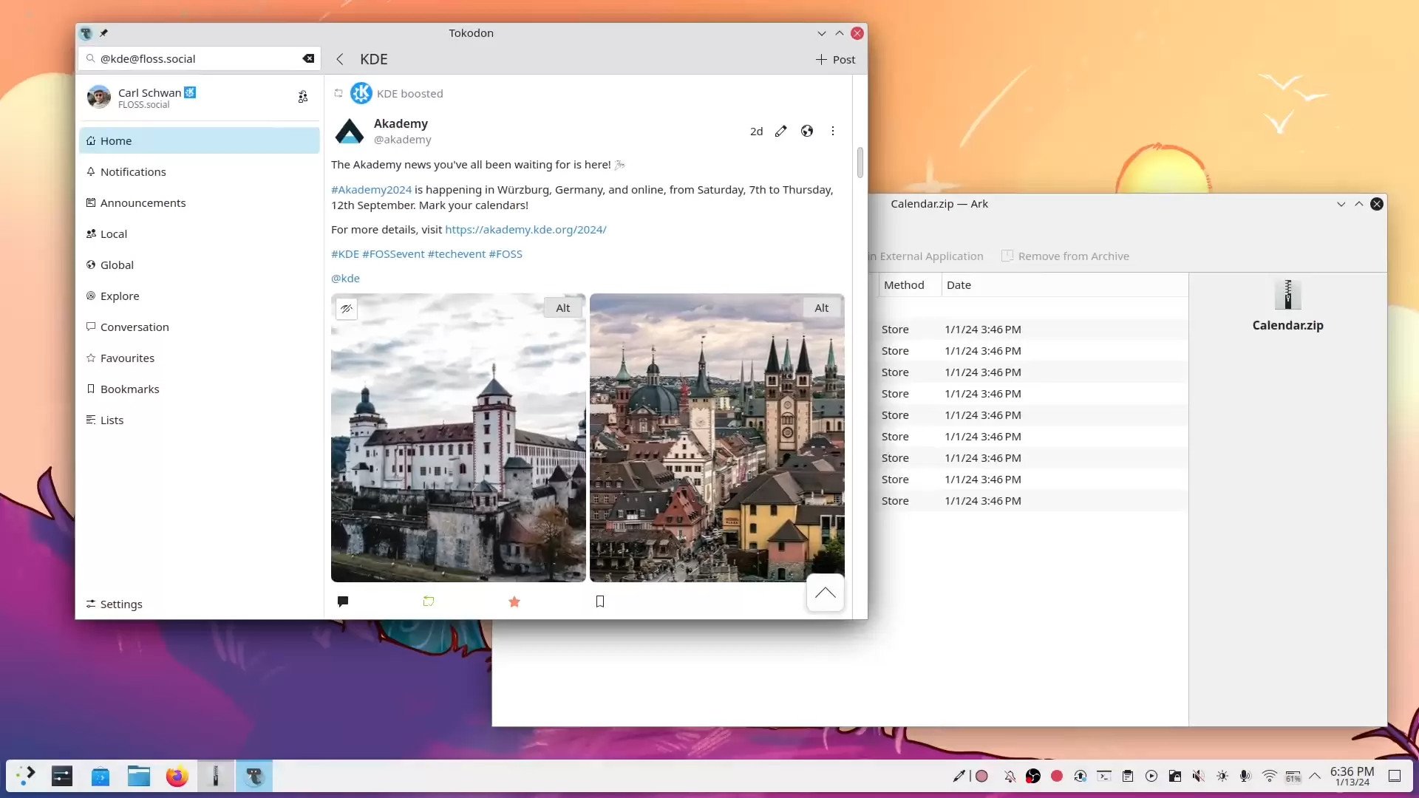Click the search field in Tokodon
The height and width of the screenshot is (798, 1419).
click(x=200, y=58)
